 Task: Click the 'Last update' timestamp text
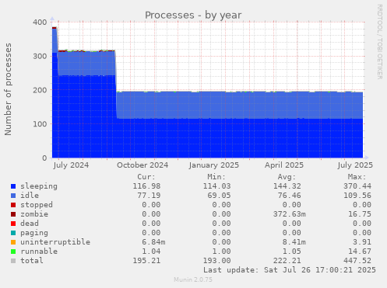coord(290,270)
